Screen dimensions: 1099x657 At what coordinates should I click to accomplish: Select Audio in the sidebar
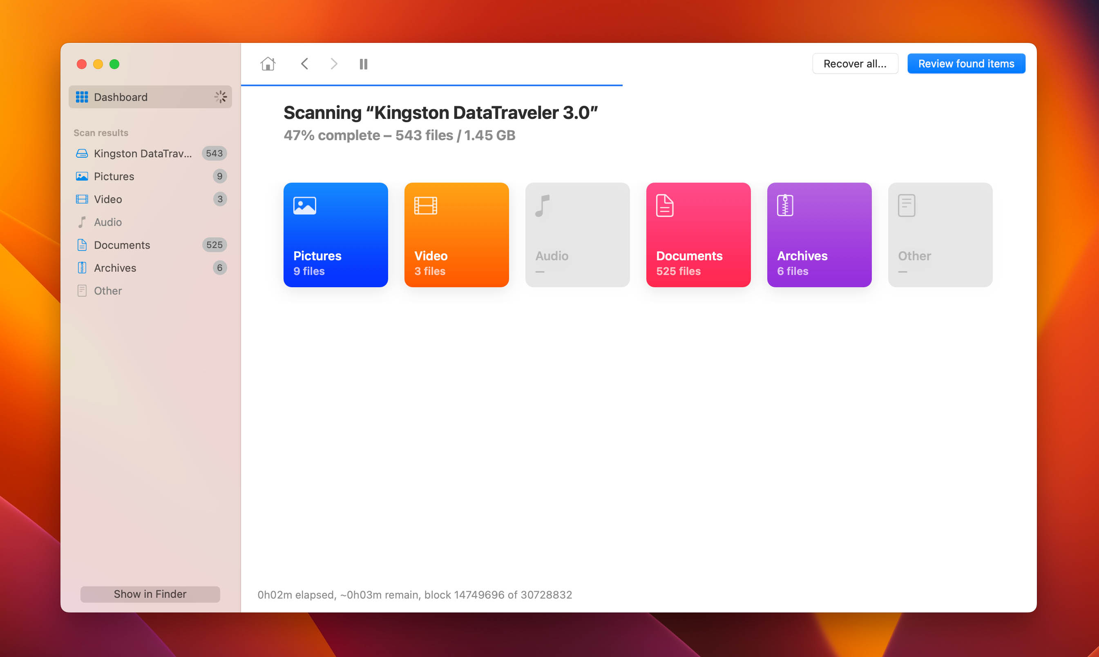tap(150, 222)
